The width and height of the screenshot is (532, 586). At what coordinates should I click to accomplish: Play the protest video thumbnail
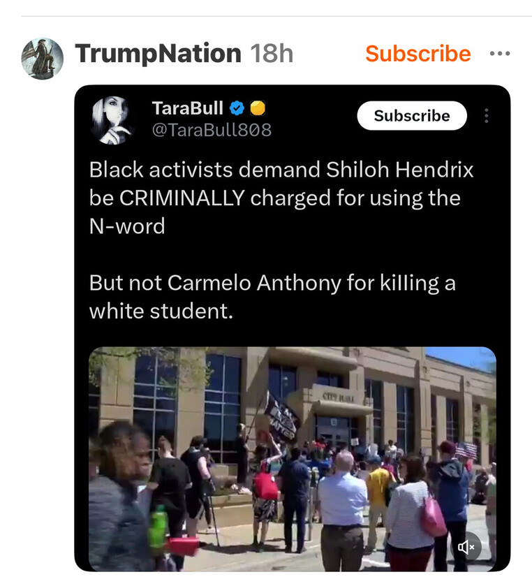click(293, 459)
